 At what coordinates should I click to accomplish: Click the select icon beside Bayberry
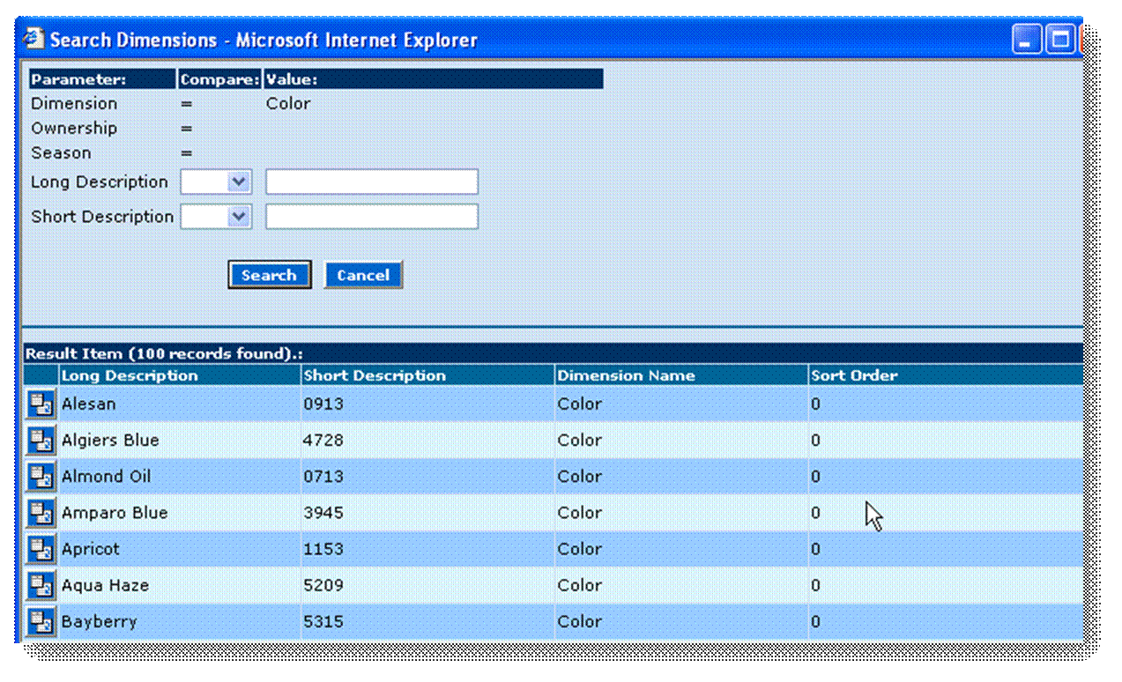point(41,621)
